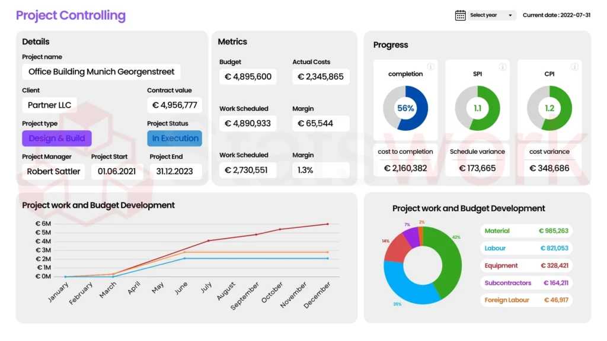Click the Design & Build project type button
607x341 pixels.
tap(57, 139)
